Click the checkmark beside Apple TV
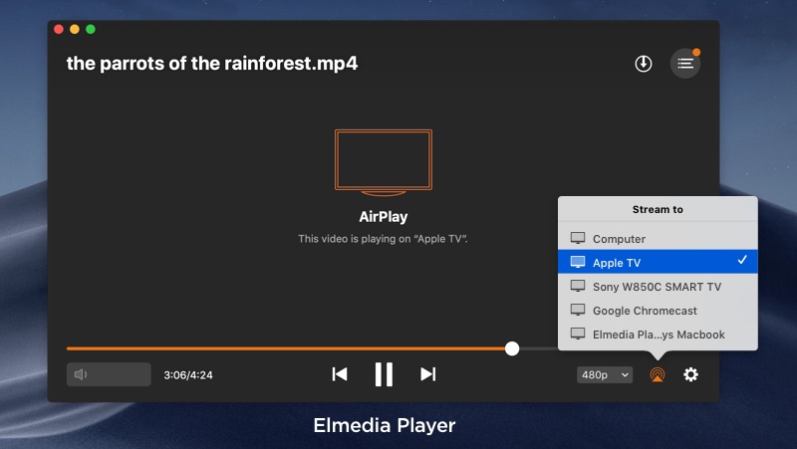This screenshot has height=449, width=797. pos(742,260)
